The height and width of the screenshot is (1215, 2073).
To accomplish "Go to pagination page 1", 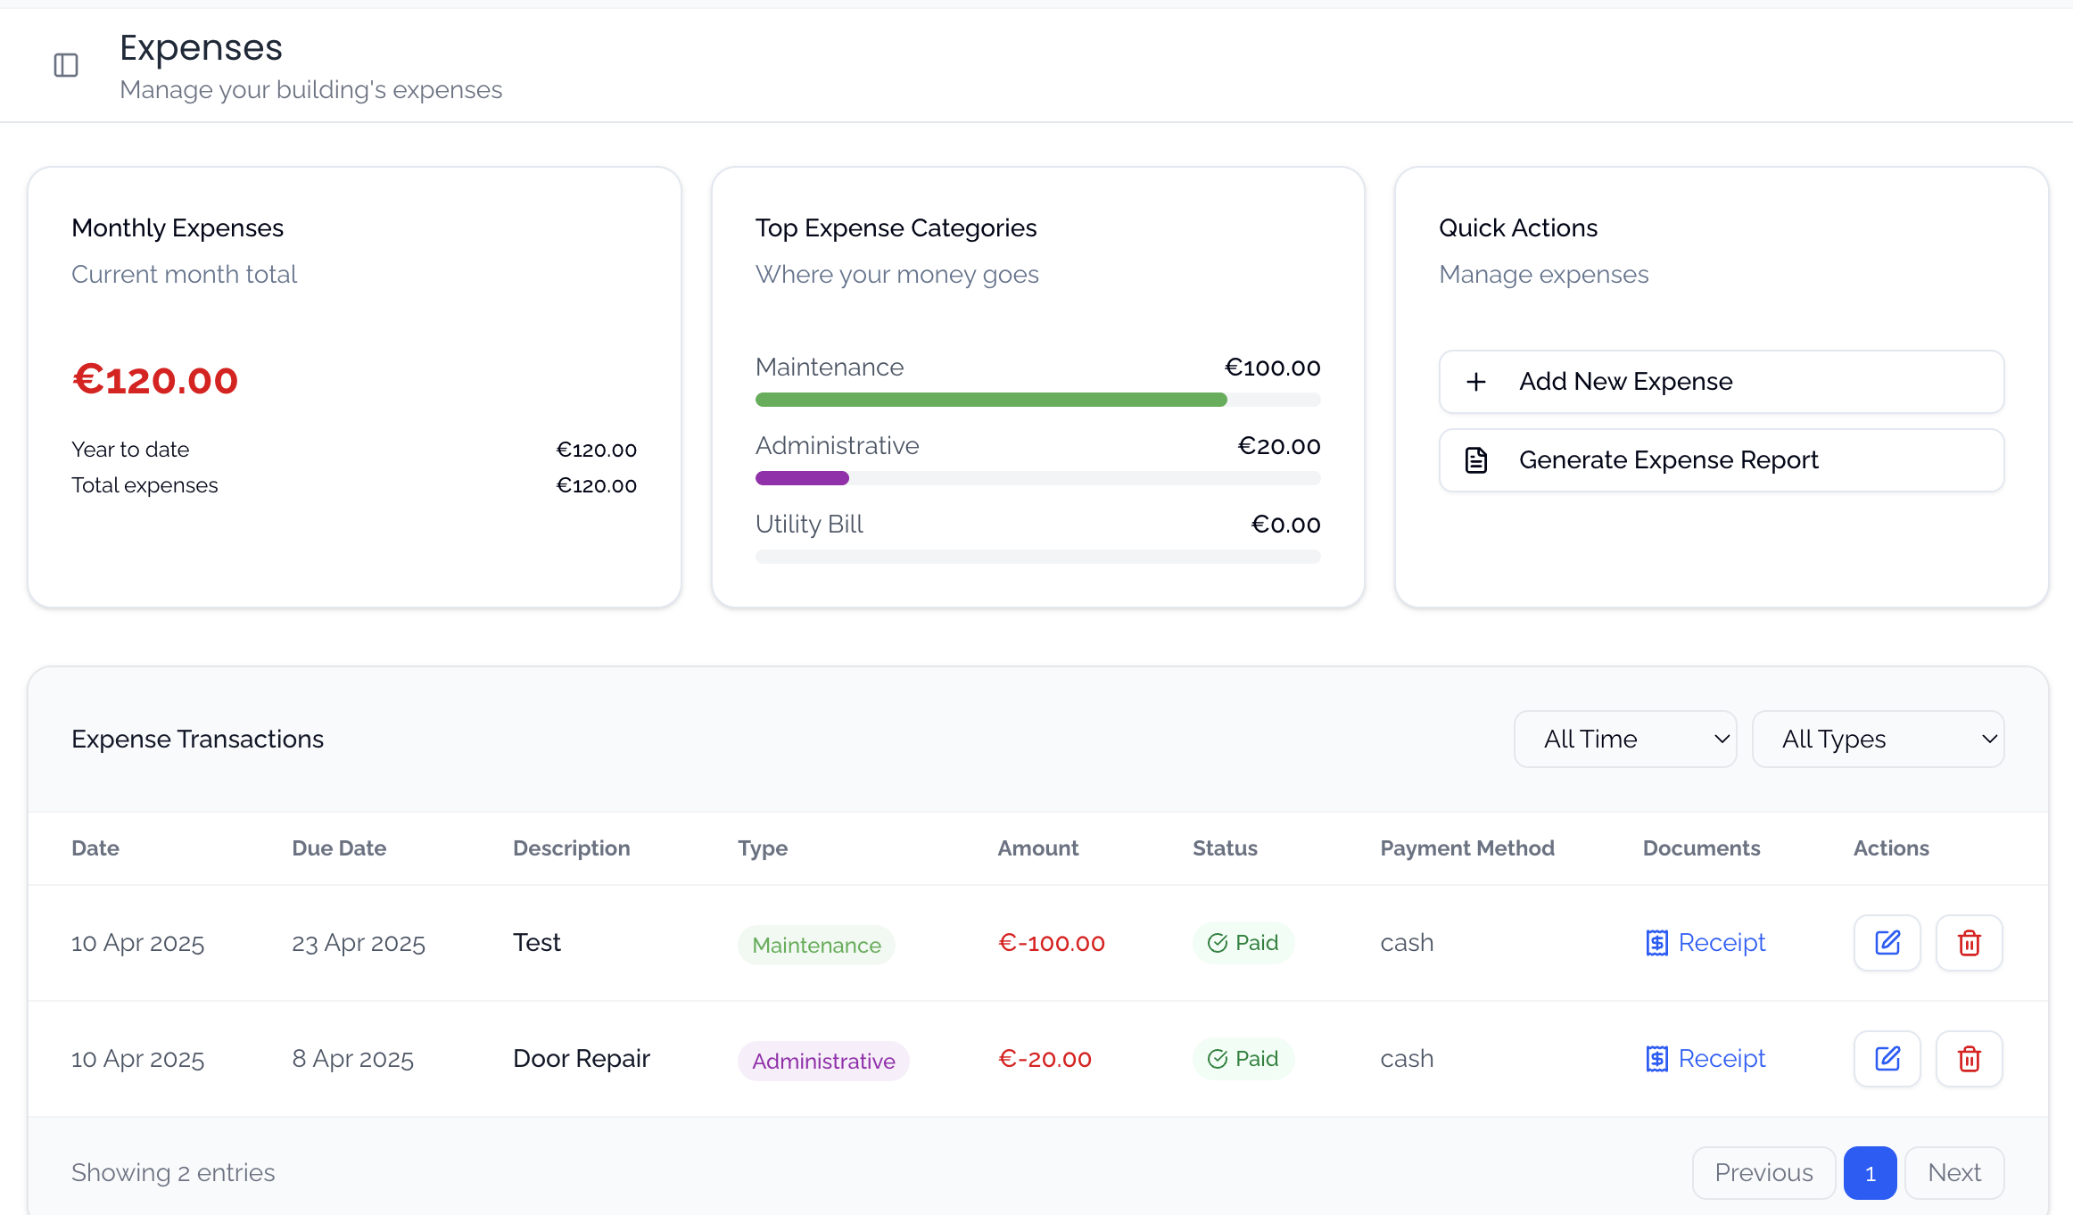I will 1870,1173.
